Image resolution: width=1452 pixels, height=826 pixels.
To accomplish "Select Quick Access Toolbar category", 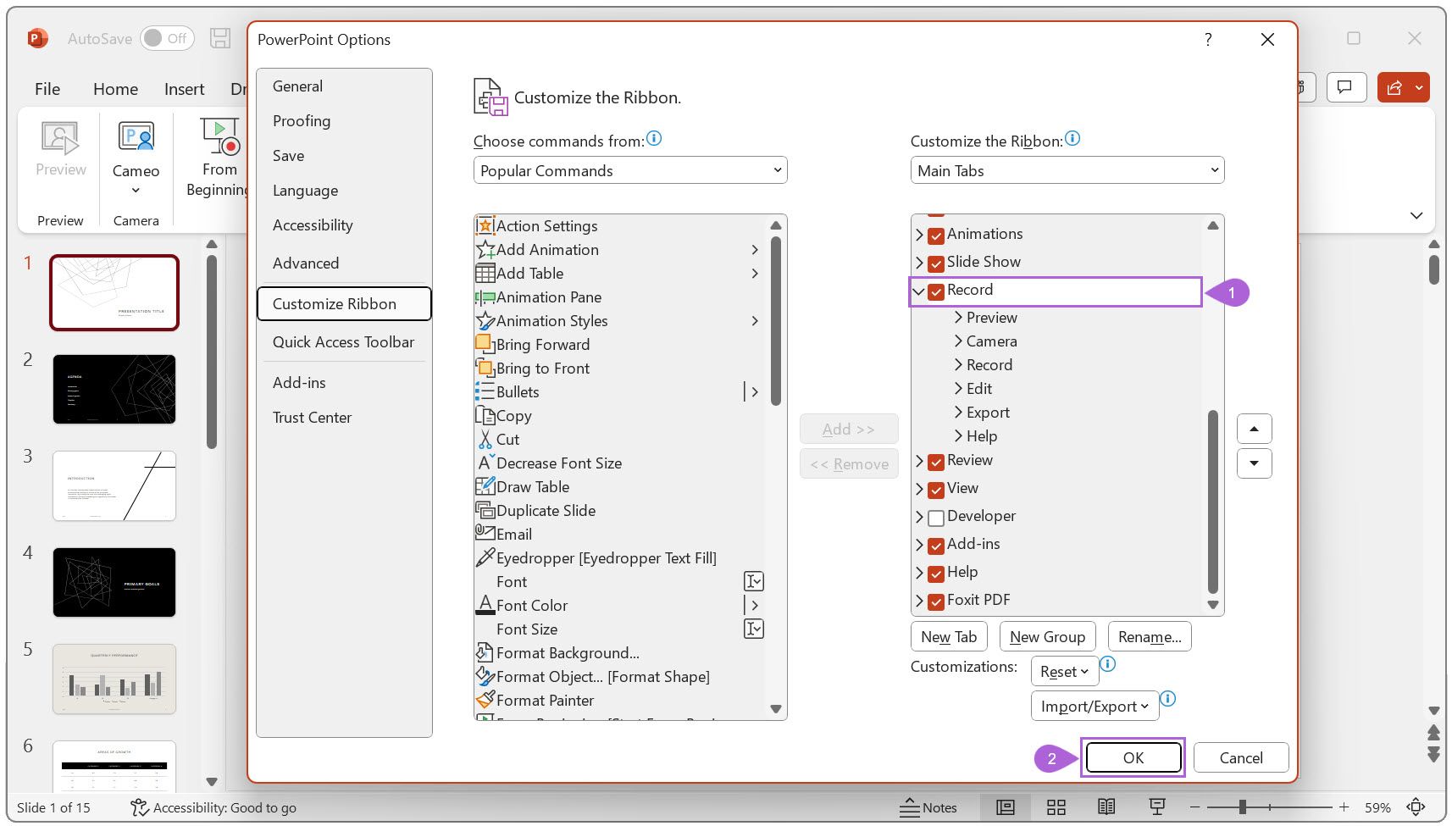I will [343, 342].
